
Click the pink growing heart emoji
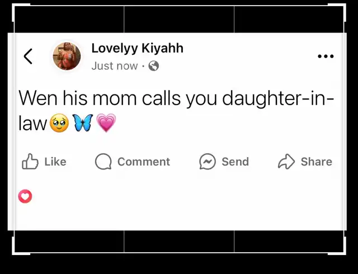[106, 123]
